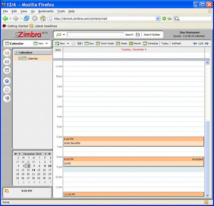Click the calendar vertical scrollbar thumb

tap(207, 157)
